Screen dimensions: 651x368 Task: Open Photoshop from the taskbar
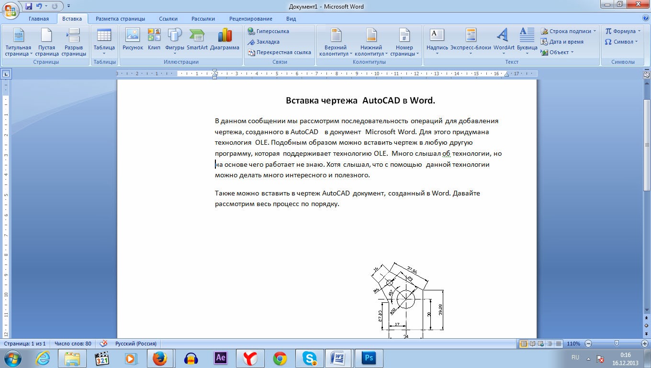coord(369,358)
